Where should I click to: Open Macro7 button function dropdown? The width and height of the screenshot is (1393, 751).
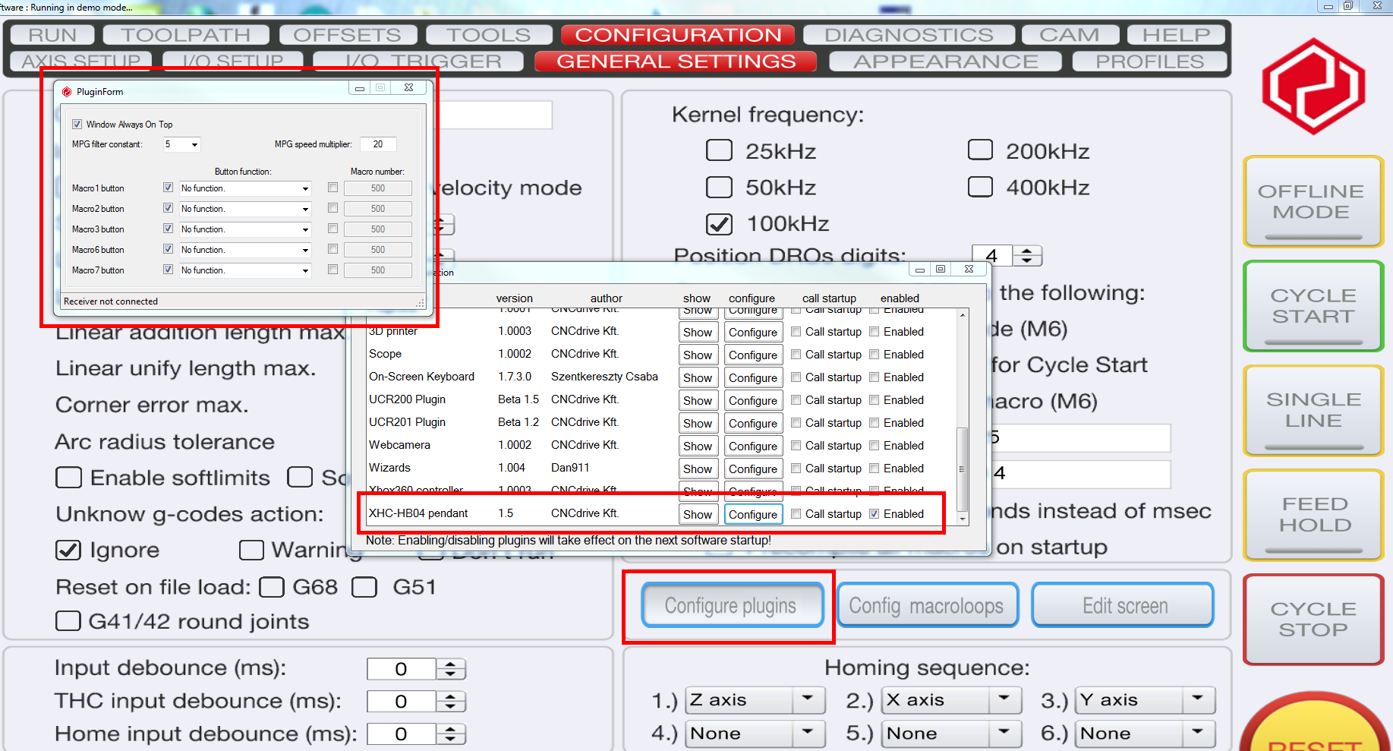[x=305, y=270]
